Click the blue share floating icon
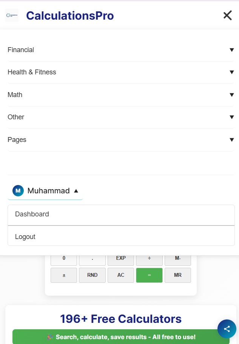 [x=227, y=329]
